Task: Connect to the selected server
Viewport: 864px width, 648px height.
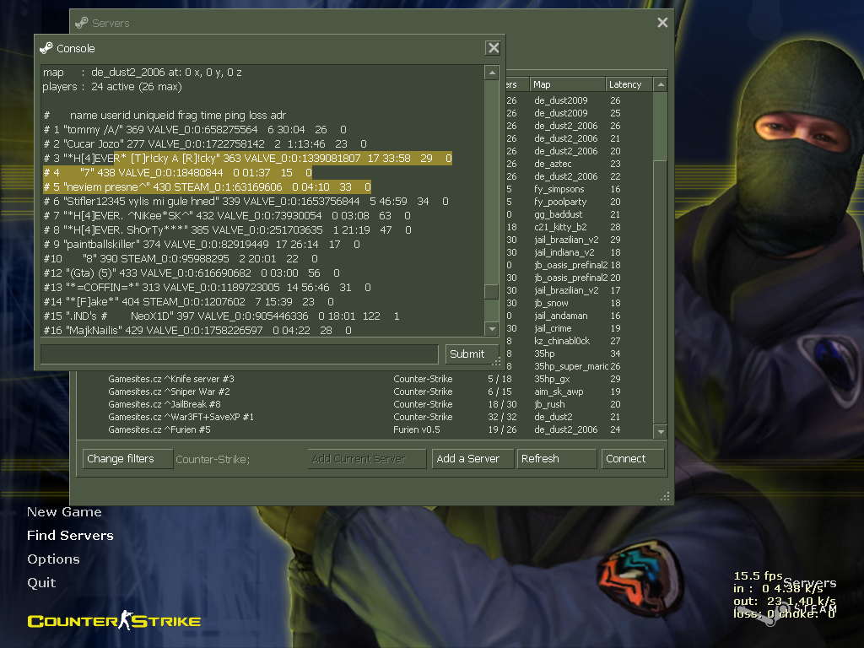Action: 633,459
